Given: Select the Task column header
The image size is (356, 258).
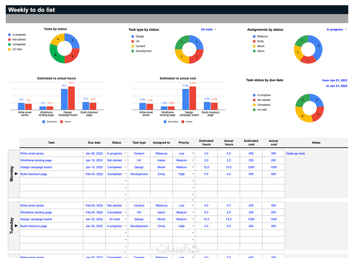Looking at the screenshot, I should [51, 143].
